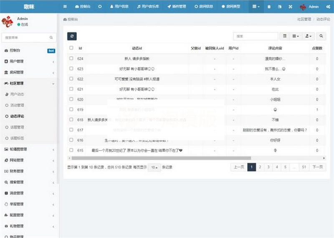Click the refresh table button
The width and height of the screenshot is (334, 238).
72,36
